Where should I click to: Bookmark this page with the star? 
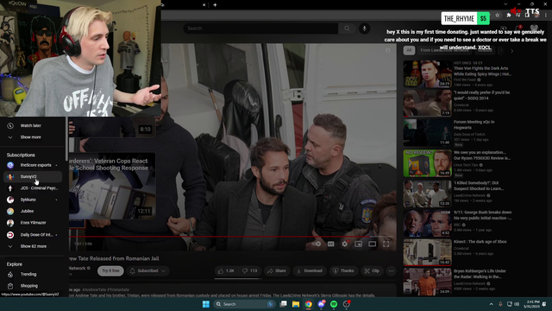[498, 16]
